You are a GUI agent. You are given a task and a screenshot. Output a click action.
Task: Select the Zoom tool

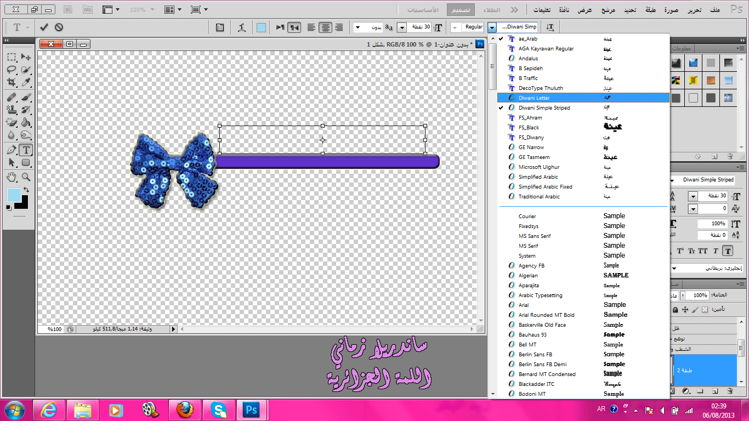(26, 177)
